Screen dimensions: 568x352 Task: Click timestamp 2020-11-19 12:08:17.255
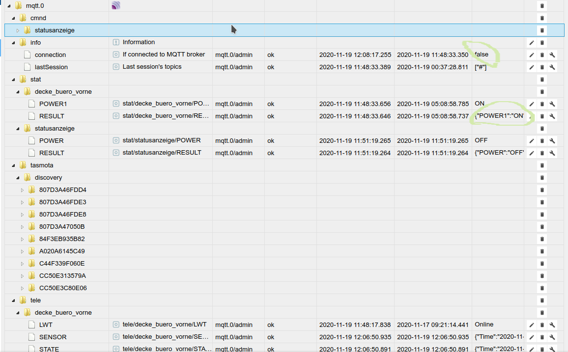(355, 55)
